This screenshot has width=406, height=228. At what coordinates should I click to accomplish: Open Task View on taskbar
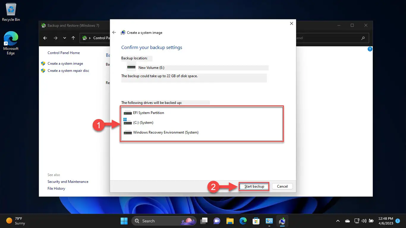click(204, 221)
